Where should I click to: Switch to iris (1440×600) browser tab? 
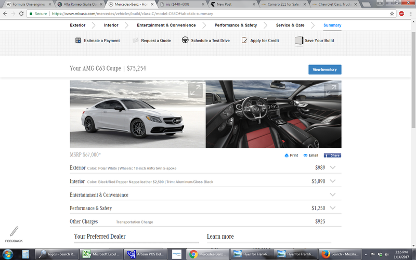181,4
